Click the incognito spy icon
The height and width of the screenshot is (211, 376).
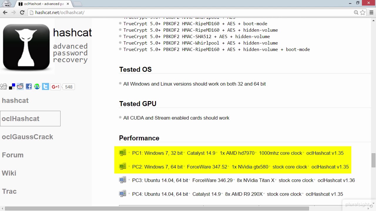tap(7, 4)
